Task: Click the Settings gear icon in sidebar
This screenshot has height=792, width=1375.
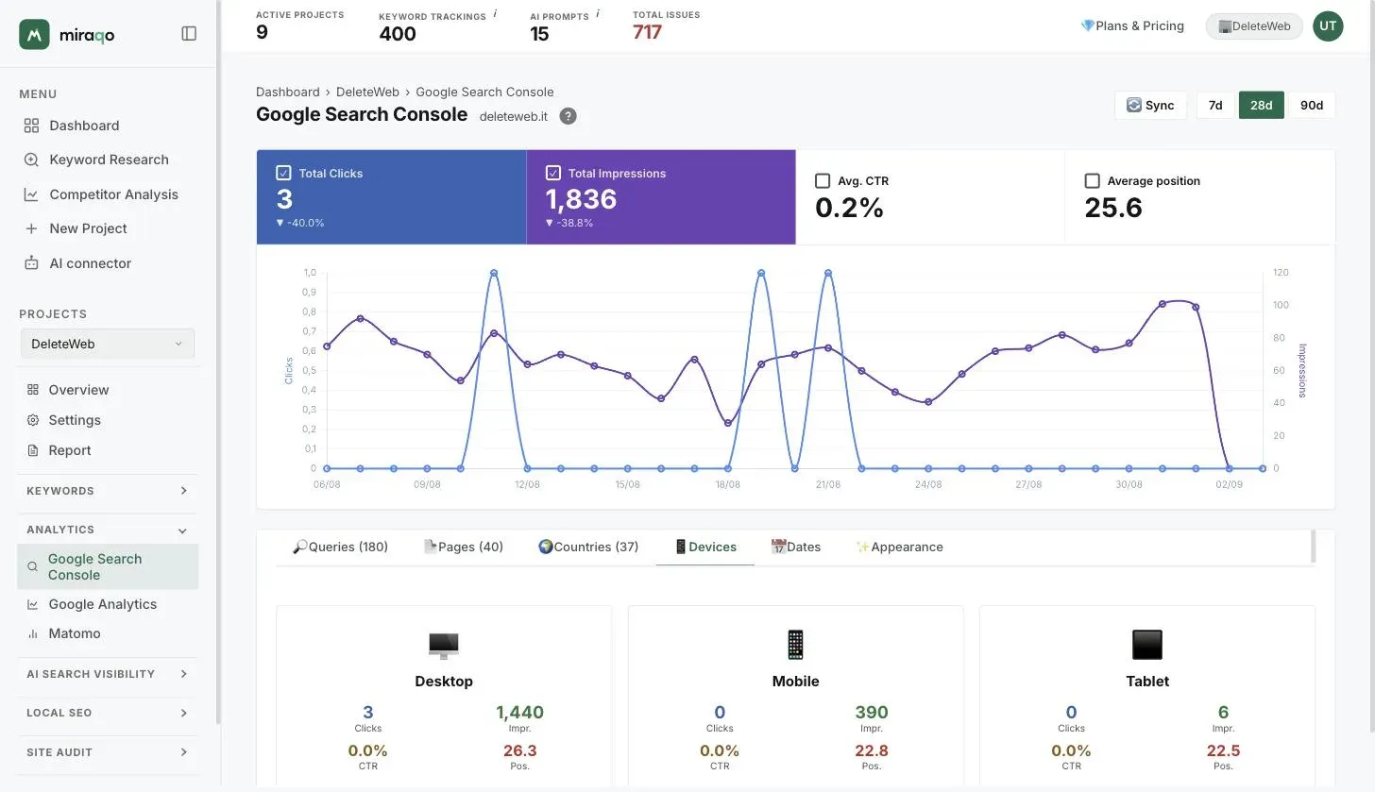Action: click(33, 420)
